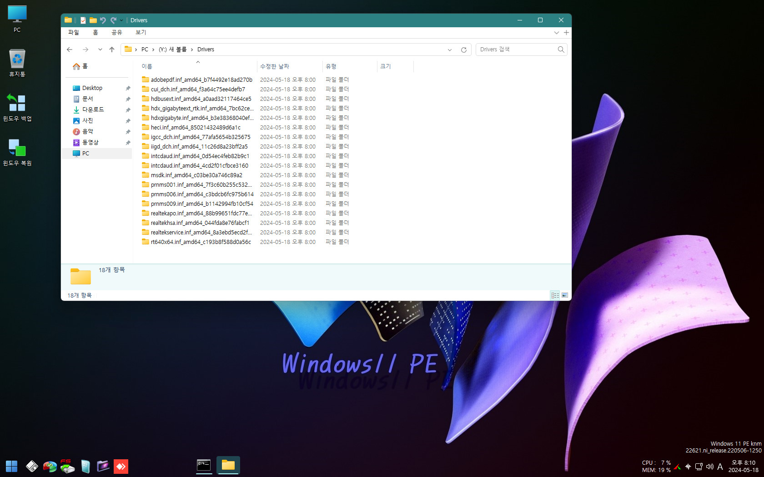Select 다운로드 in the navigation pane
This screenshot has height=477, width=764.
click(x=97, y=110)
